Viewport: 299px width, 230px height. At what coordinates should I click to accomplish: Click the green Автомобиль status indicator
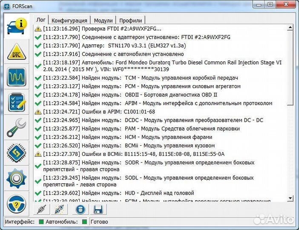[x=84, y=221]
